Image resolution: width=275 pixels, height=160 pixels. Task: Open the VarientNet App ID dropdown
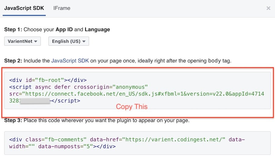pos(22,41)
